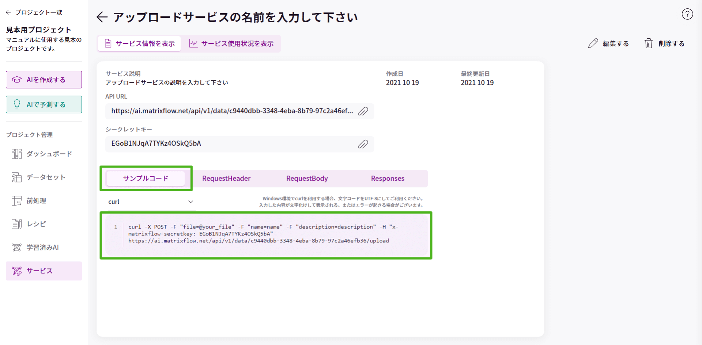Viewport: 702px width, 345px height.
Task: Click the 見本用プロジェクト project name
Action: [x=38, y=30]
